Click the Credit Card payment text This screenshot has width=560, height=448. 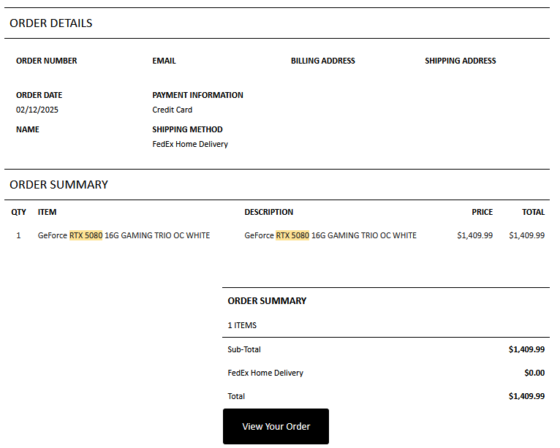pyautogui.click(x=172, y=110)
